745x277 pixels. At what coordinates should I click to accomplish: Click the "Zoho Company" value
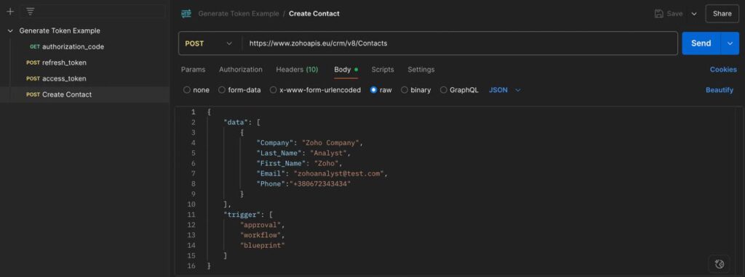click(x=332, y=143)
